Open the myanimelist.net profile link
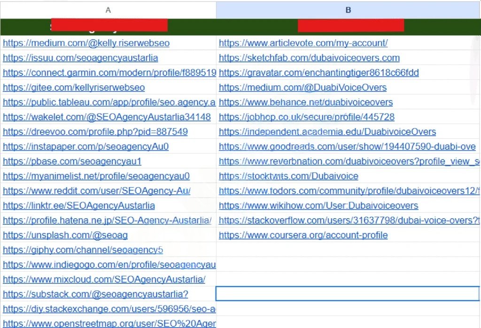Viewport: 481px width, 328px height. (x=96, y=176)
